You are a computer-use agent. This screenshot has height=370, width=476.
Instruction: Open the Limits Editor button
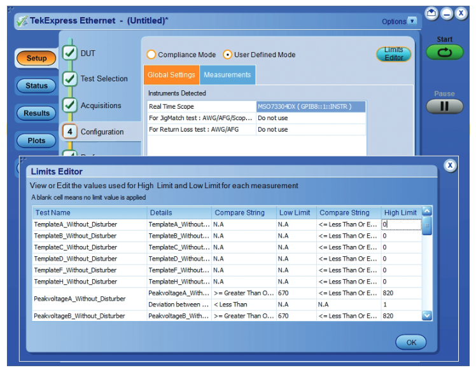click(393, 54)
